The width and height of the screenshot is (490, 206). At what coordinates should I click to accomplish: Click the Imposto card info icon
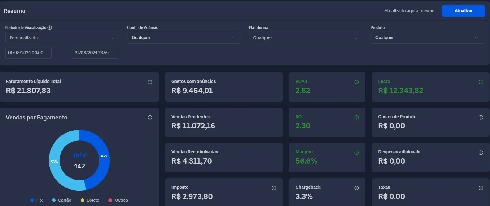tap(274, 188)
